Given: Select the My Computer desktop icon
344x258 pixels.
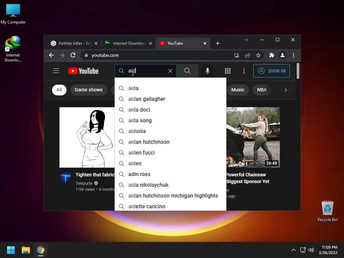Looking at the screenshot, I should [13, 14].
